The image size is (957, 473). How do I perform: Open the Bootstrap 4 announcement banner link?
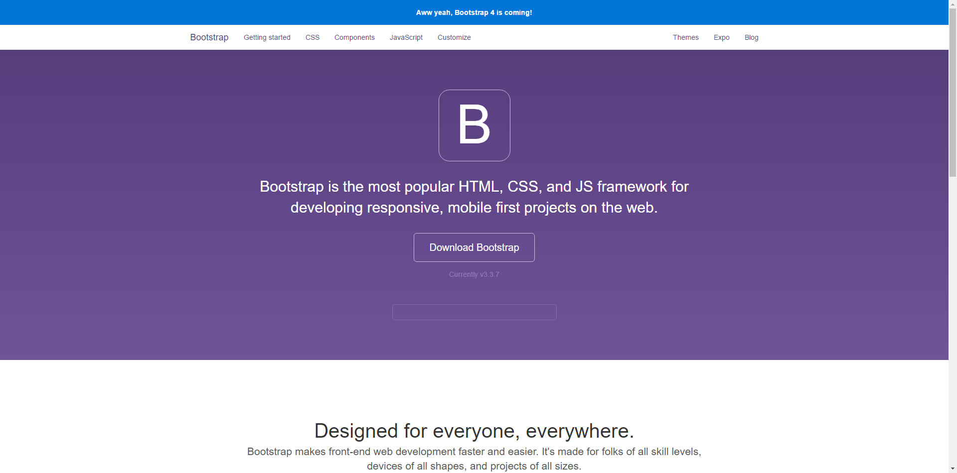[474, 12]
